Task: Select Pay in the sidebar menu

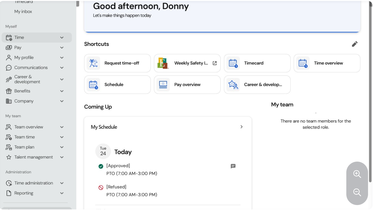Action: pos(37,47)
